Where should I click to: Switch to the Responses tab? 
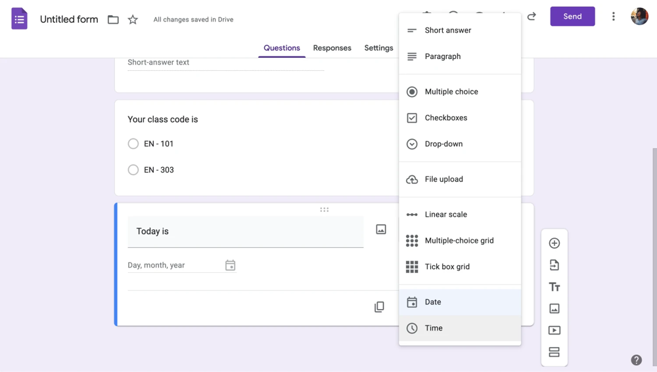(x=332, y=48)
